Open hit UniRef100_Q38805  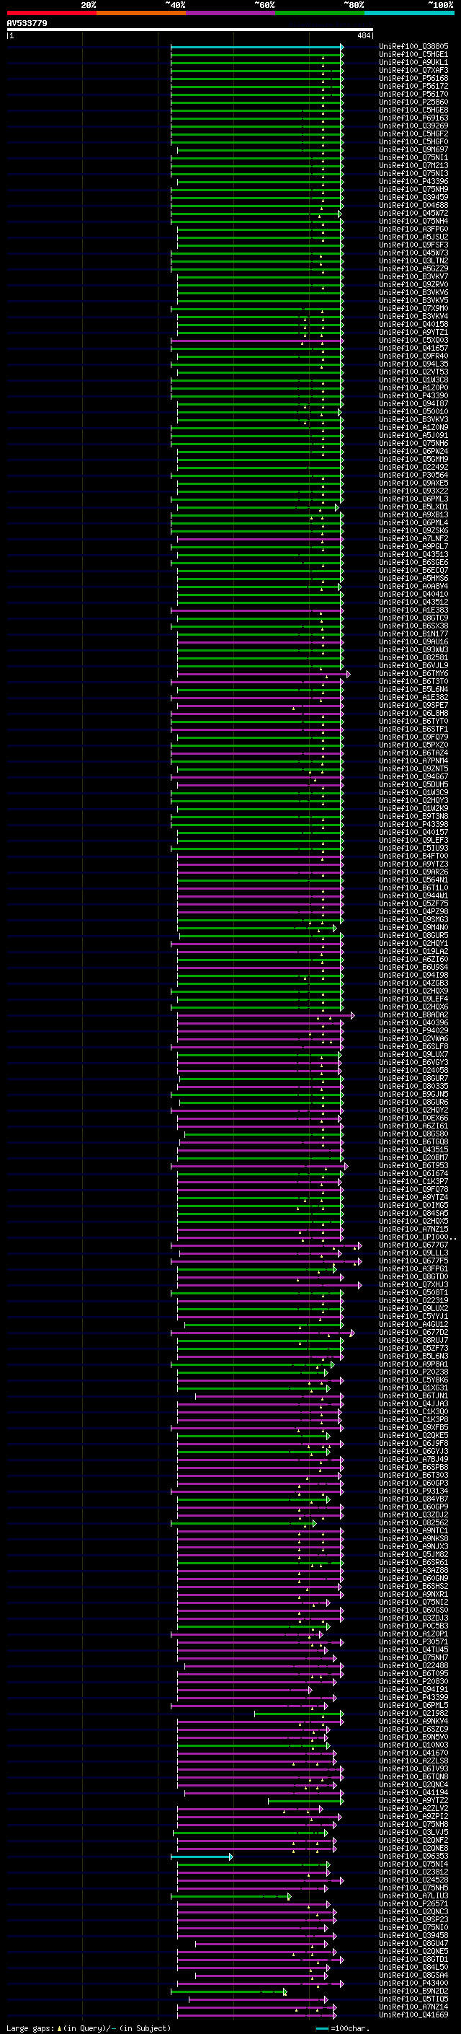click(413, 47)
